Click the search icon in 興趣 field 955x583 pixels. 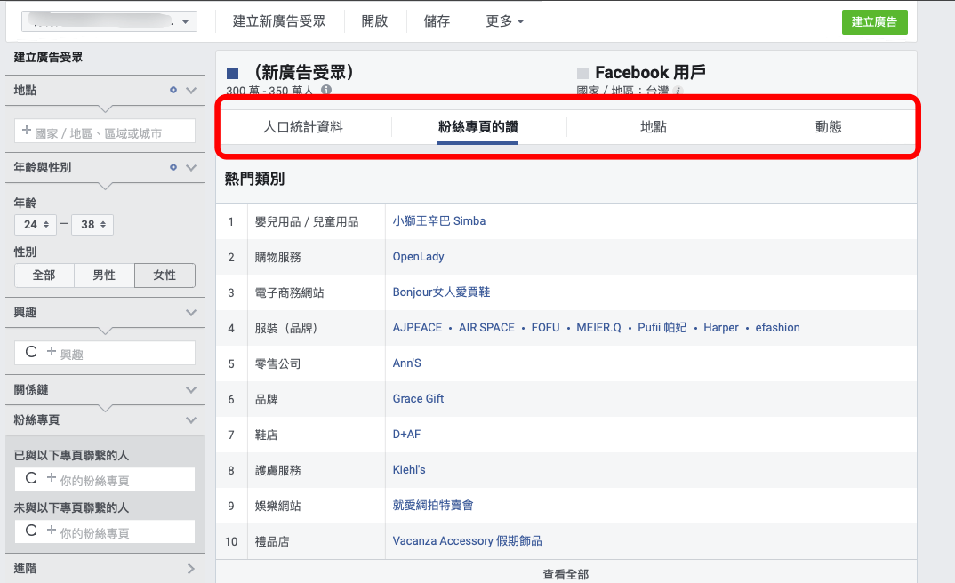pyautogui.click(x=31, y=352)
